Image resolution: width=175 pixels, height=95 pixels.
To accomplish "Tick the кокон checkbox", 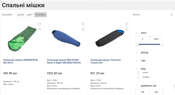I will (138, 73).
